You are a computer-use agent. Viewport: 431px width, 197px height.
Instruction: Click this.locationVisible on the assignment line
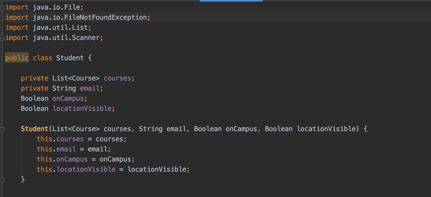pos(76,169)
